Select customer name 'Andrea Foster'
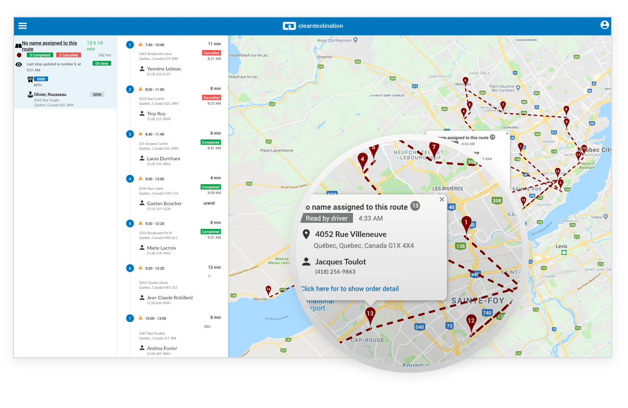Image resolution: width=628 pixels, height=408 pixels. coord(162,348)
